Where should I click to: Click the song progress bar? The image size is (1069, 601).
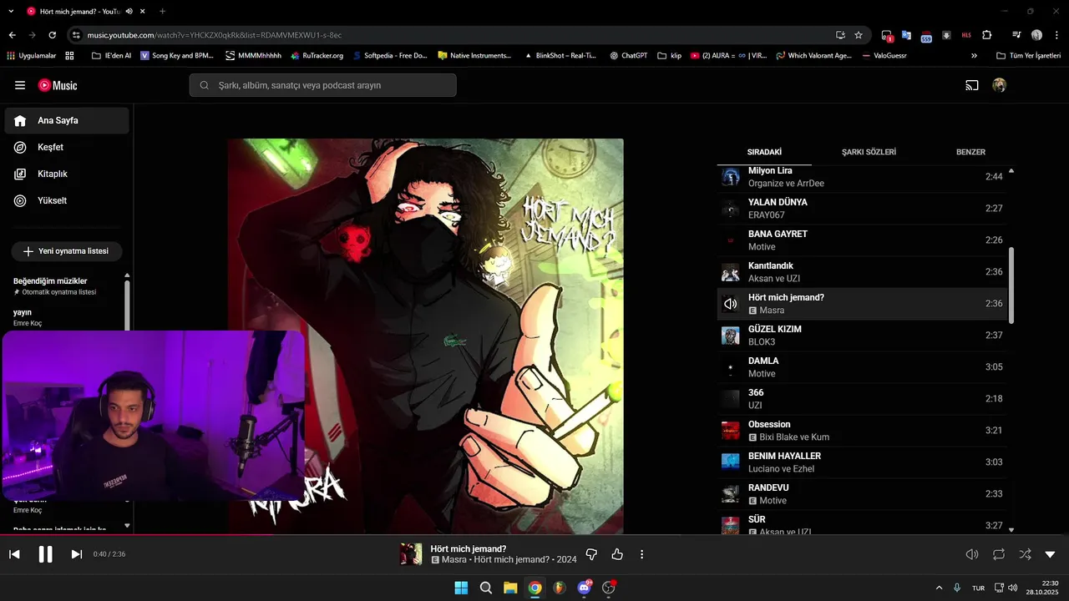tap(534, 535)
